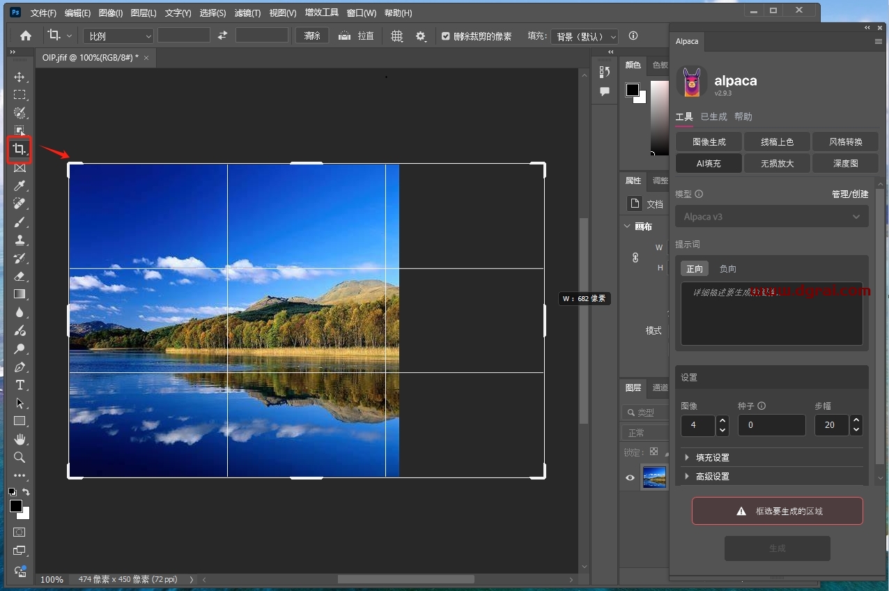Swap crop width and height values
The width and height of the screenshot is (889, 591).
click(x=222, y=36)
